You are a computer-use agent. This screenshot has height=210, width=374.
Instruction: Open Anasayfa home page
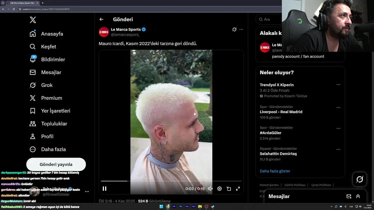pos(46,34)
